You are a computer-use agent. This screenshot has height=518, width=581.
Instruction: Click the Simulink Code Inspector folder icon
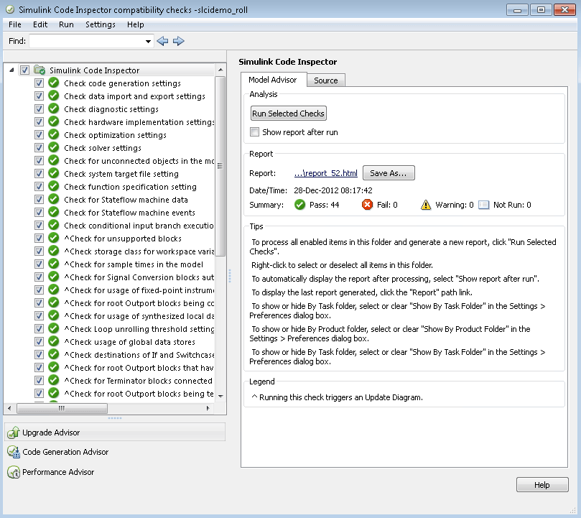pyautogui.click(x=39, y=70)
